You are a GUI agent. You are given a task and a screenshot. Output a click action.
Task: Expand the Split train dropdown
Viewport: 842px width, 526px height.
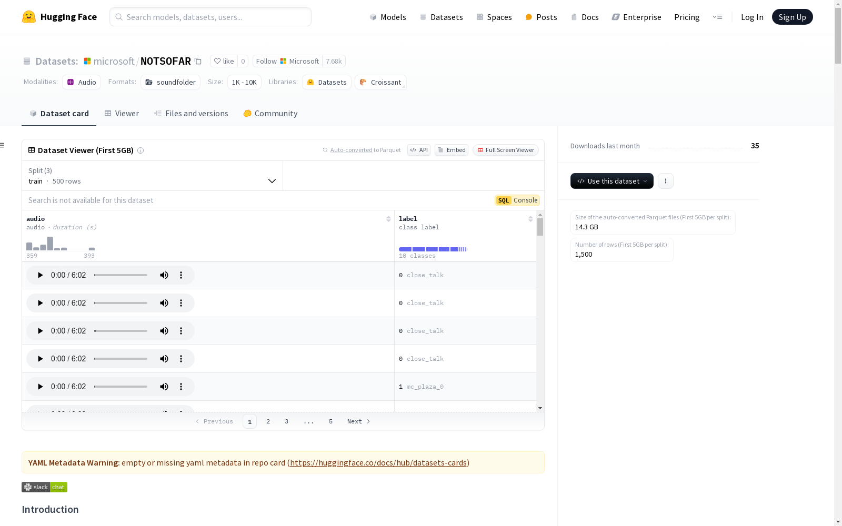(152, 176)
